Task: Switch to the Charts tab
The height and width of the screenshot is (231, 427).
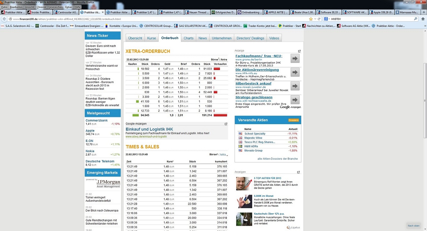Action: click(x=189, y=38)
